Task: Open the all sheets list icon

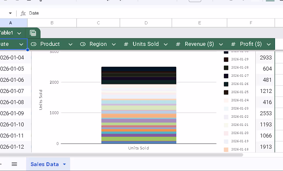Action: [14, 164]
